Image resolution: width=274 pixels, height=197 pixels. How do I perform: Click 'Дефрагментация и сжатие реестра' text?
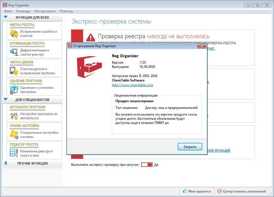tap(35, 52)
